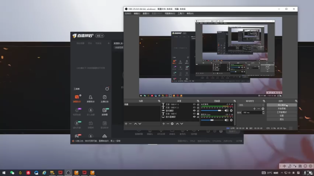
Task: Open the 房管助手 tool in 直播伴侣
Action: point(91,99)
